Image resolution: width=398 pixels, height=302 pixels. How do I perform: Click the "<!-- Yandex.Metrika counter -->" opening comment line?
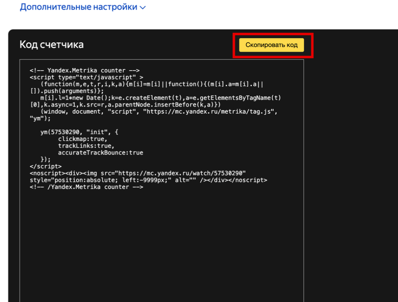pos(84,70)
